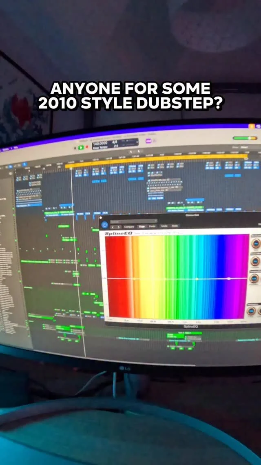Select the EQ node in the cyan band
The height and width of the screenshot is (465, 261).
(197, 279)
